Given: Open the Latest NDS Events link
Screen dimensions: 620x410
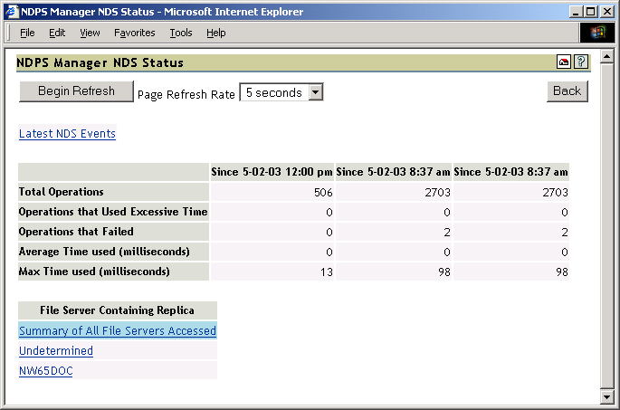Looking at the screenshot, I should click(x=67, y=134).
